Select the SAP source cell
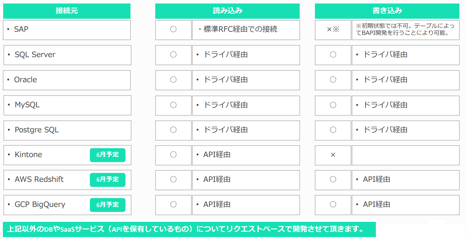This screenshot has width=467, height=239. click(x=67, y=30)
